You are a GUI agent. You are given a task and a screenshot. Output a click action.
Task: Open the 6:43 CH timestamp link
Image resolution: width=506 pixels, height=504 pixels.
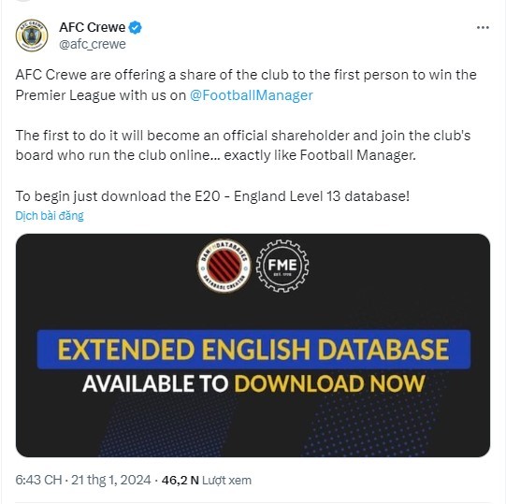38,480
